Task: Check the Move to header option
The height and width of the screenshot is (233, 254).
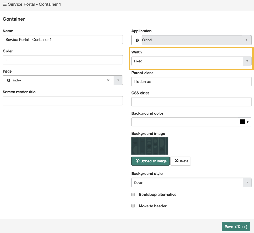Action: [133, 206]
